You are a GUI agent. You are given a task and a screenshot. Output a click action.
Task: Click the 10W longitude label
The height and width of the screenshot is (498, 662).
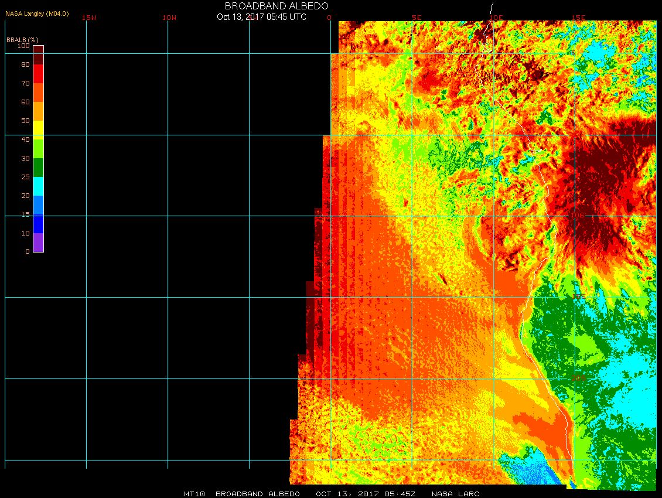pos(169,18)
